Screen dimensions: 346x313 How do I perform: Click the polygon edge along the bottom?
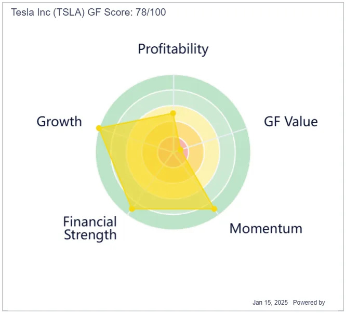point(173,208)
